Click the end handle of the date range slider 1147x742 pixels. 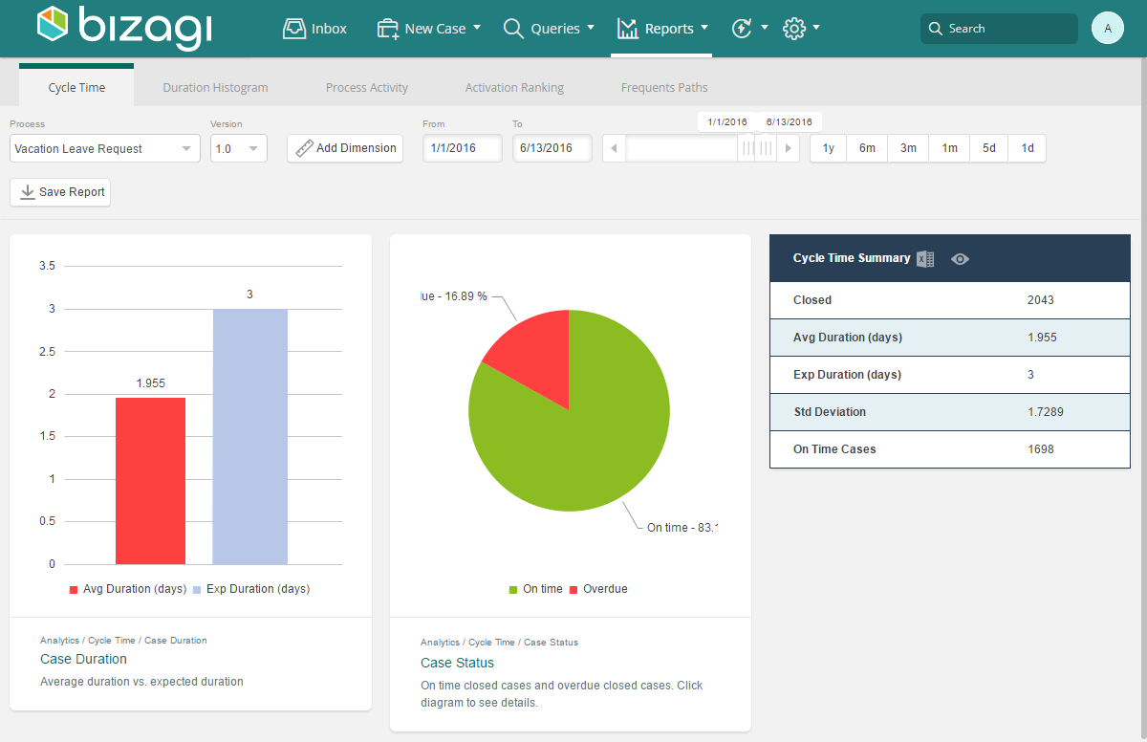coord(766,148)
